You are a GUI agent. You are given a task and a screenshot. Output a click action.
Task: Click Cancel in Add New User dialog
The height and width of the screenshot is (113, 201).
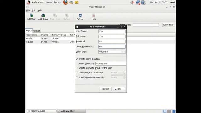tap(106, 89)
